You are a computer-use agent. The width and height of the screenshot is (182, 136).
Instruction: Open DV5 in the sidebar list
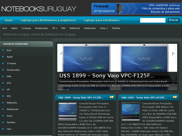(9, 83)
